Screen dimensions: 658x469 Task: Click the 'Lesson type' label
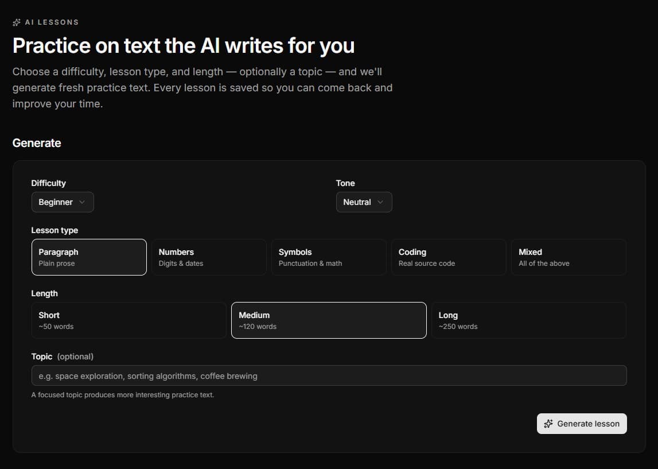[54, 231]
